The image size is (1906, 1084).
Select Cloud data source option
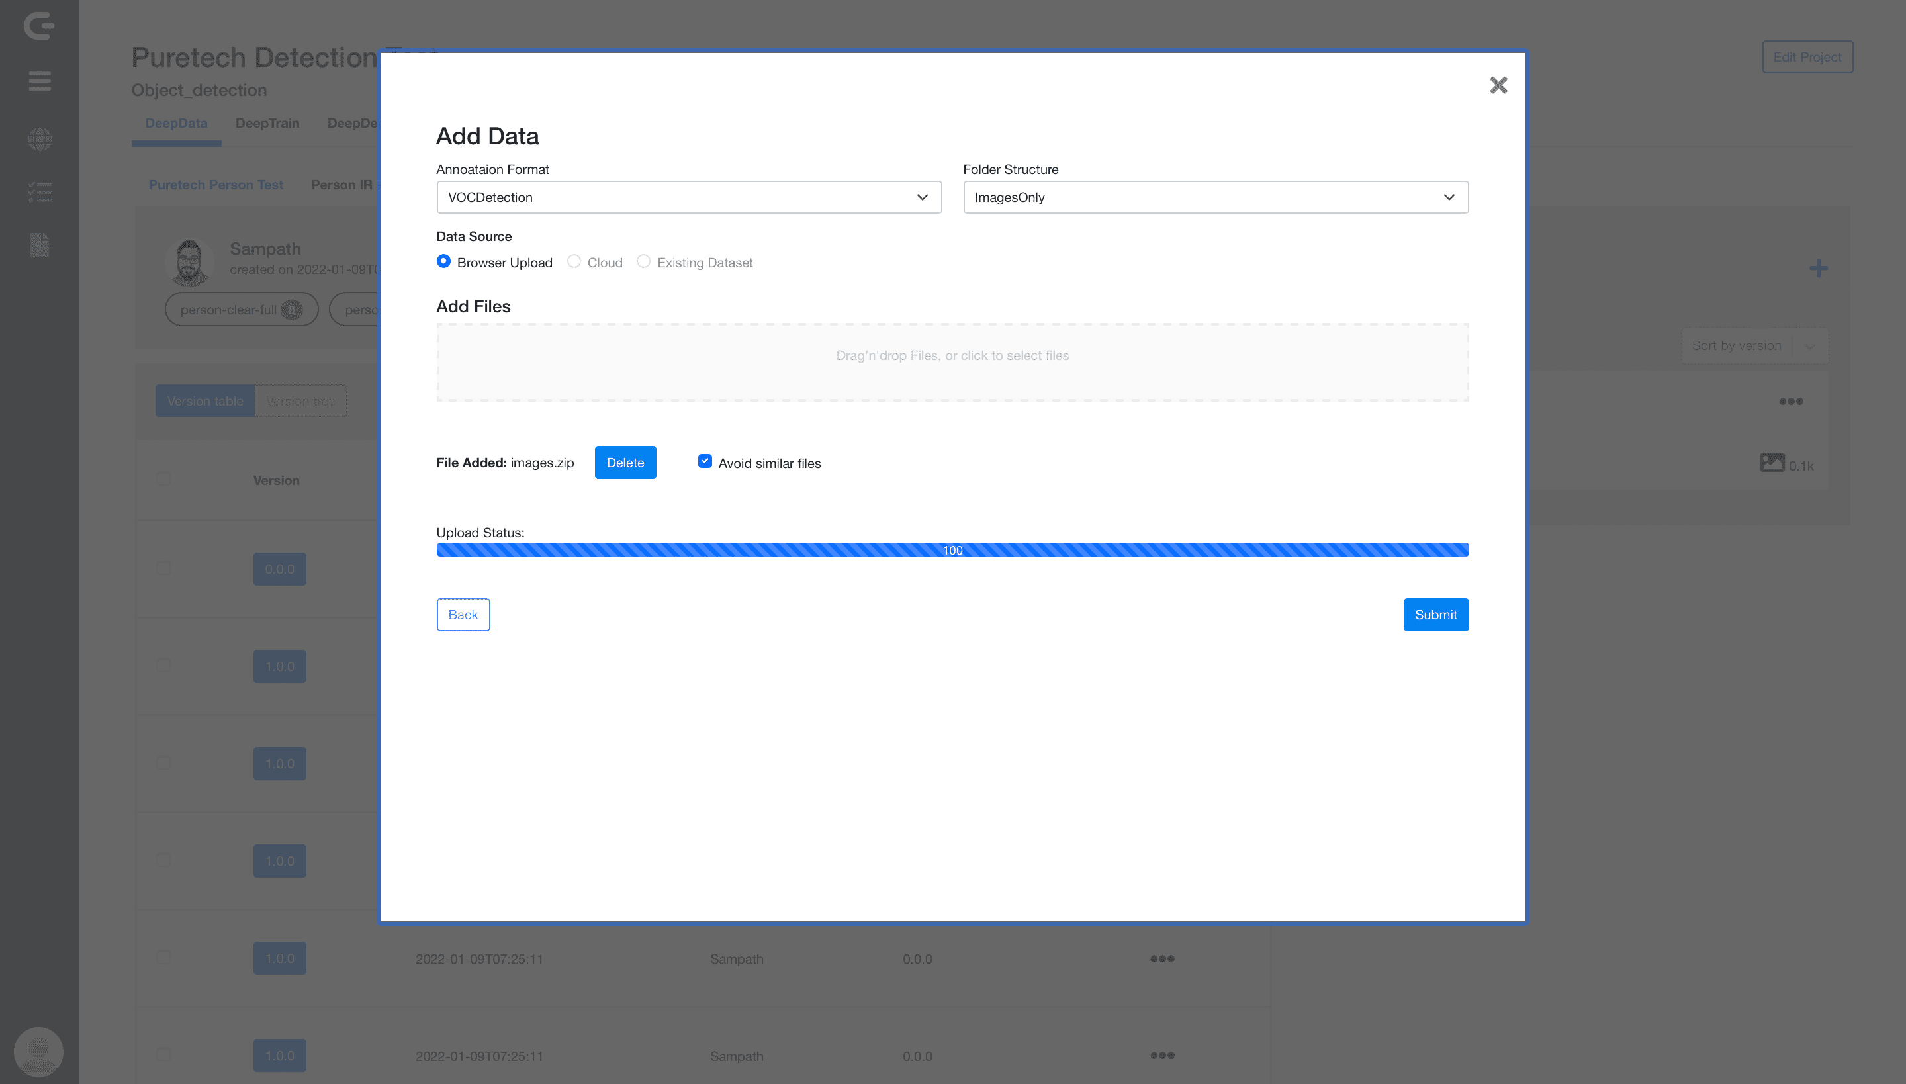[x=574, y=261]
